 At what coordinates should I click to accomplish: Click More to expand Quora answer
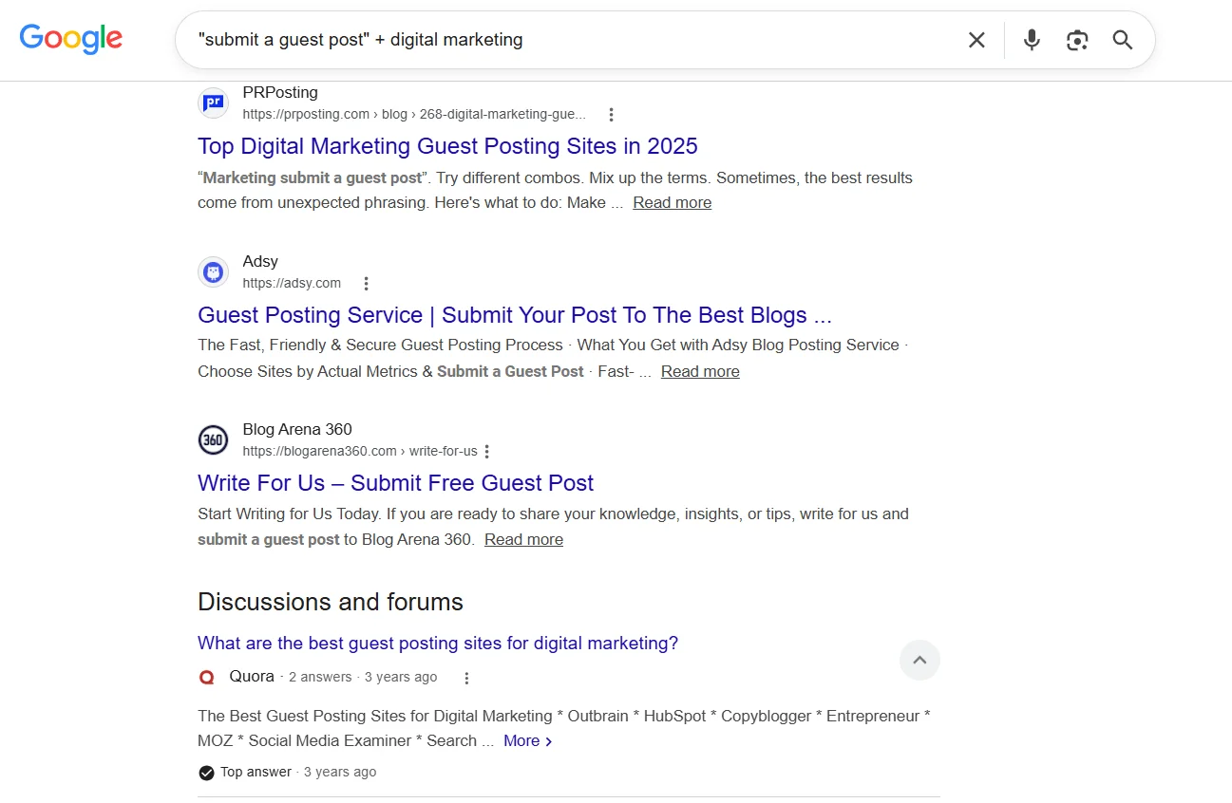coord(527,740)
